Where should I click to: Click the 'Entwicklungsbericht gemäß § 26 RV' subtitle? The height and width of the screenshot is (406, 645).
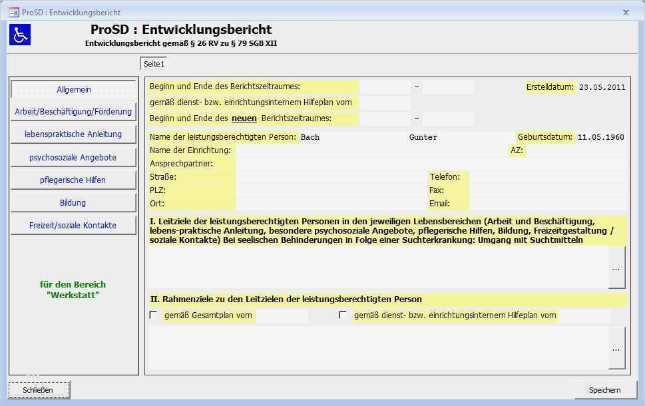pyautogui.click(x=181, y=43)
